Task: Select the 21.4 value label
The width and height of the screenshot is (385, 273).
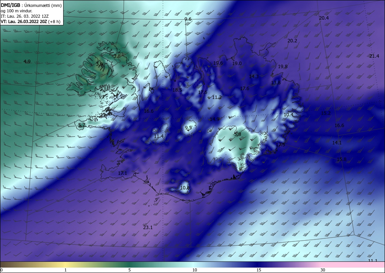Action: 374,56
